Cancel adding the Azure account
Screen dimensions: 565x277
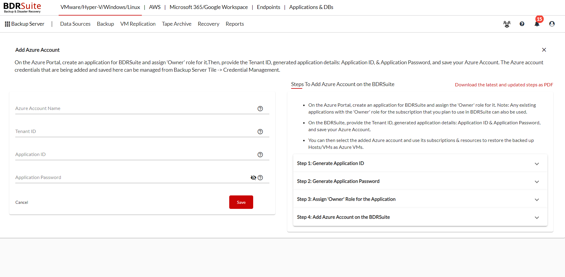[22, 202]
